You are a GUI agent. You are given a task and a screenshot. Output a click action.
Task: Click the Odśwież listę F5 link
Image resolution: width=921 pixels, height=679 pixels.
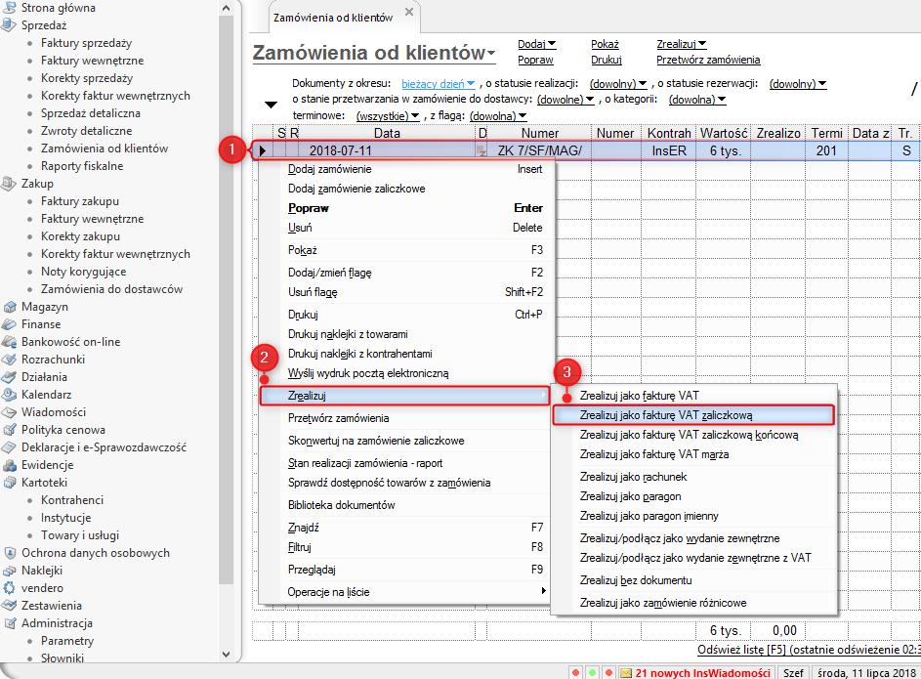click(x=809, y=650)
